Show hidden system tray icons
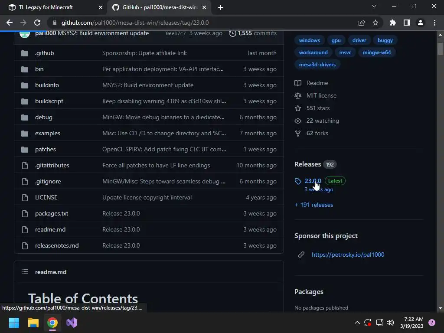 pyautogui.click(x=357, y=323)
